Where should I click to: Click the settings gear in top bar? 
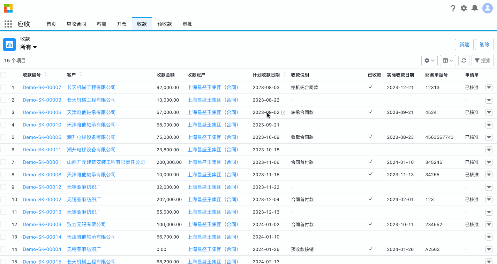point(464,8)
